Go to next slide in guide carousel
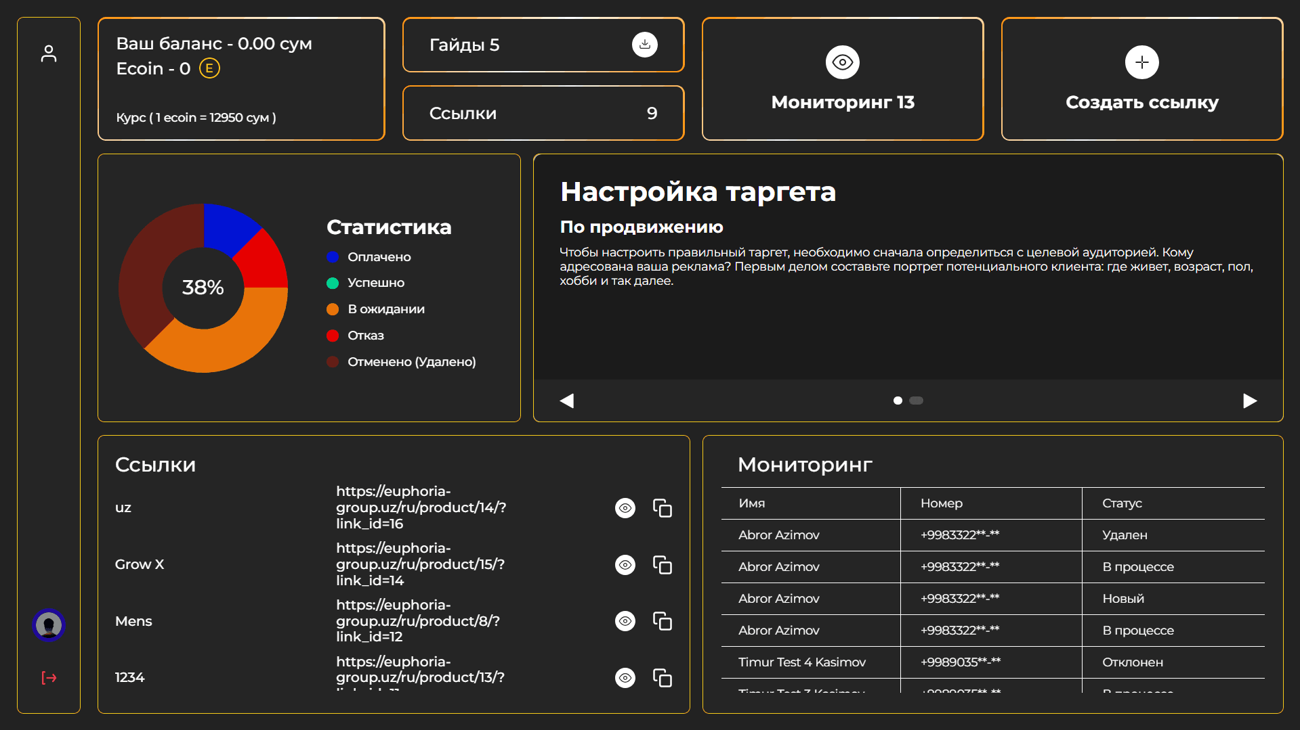Viewport: 1300px width, 730px height. point(1250,401)
